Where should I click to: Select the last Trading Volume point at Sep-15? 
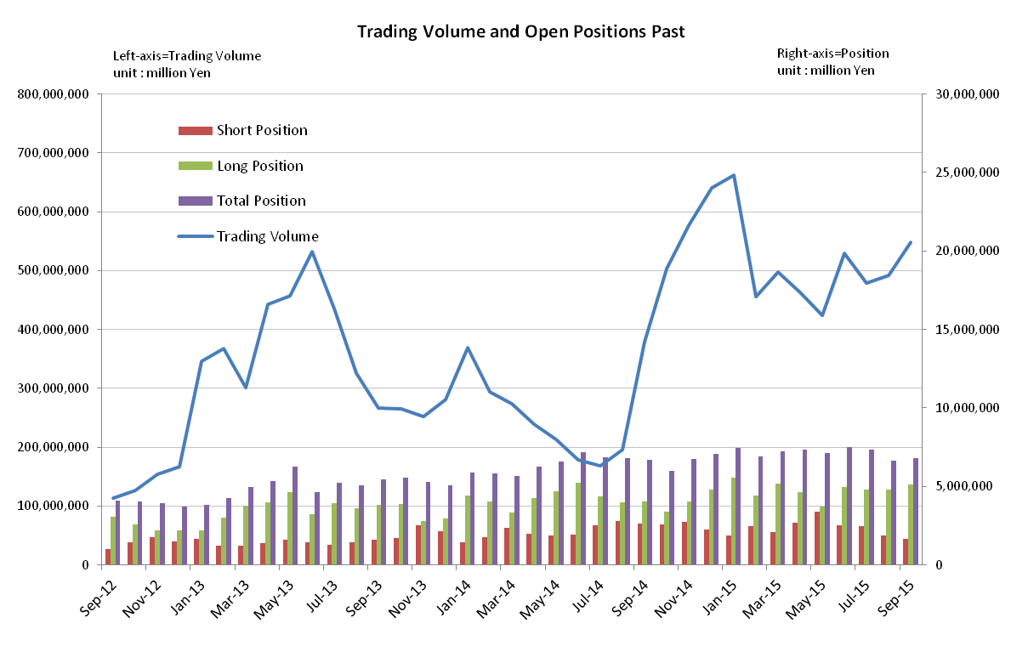point(911,242)
